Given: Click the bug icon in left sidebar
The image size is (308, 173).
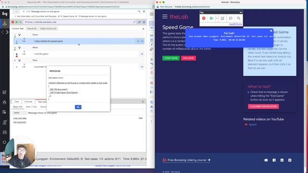Looking at the screenshot, I should coord(4,102).
